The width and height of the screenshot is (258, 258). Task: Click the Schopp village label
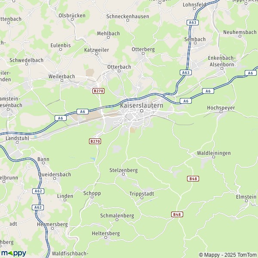(92, 193)
